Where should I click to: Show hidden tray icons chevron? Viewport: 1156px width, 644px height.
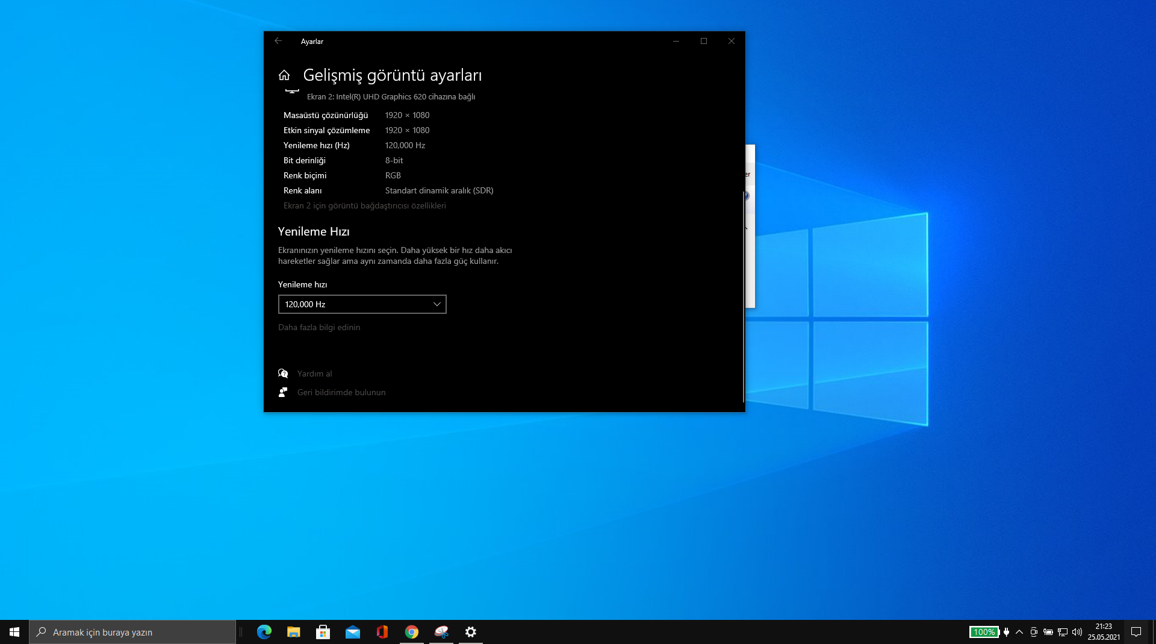[x=1019, y=632]
